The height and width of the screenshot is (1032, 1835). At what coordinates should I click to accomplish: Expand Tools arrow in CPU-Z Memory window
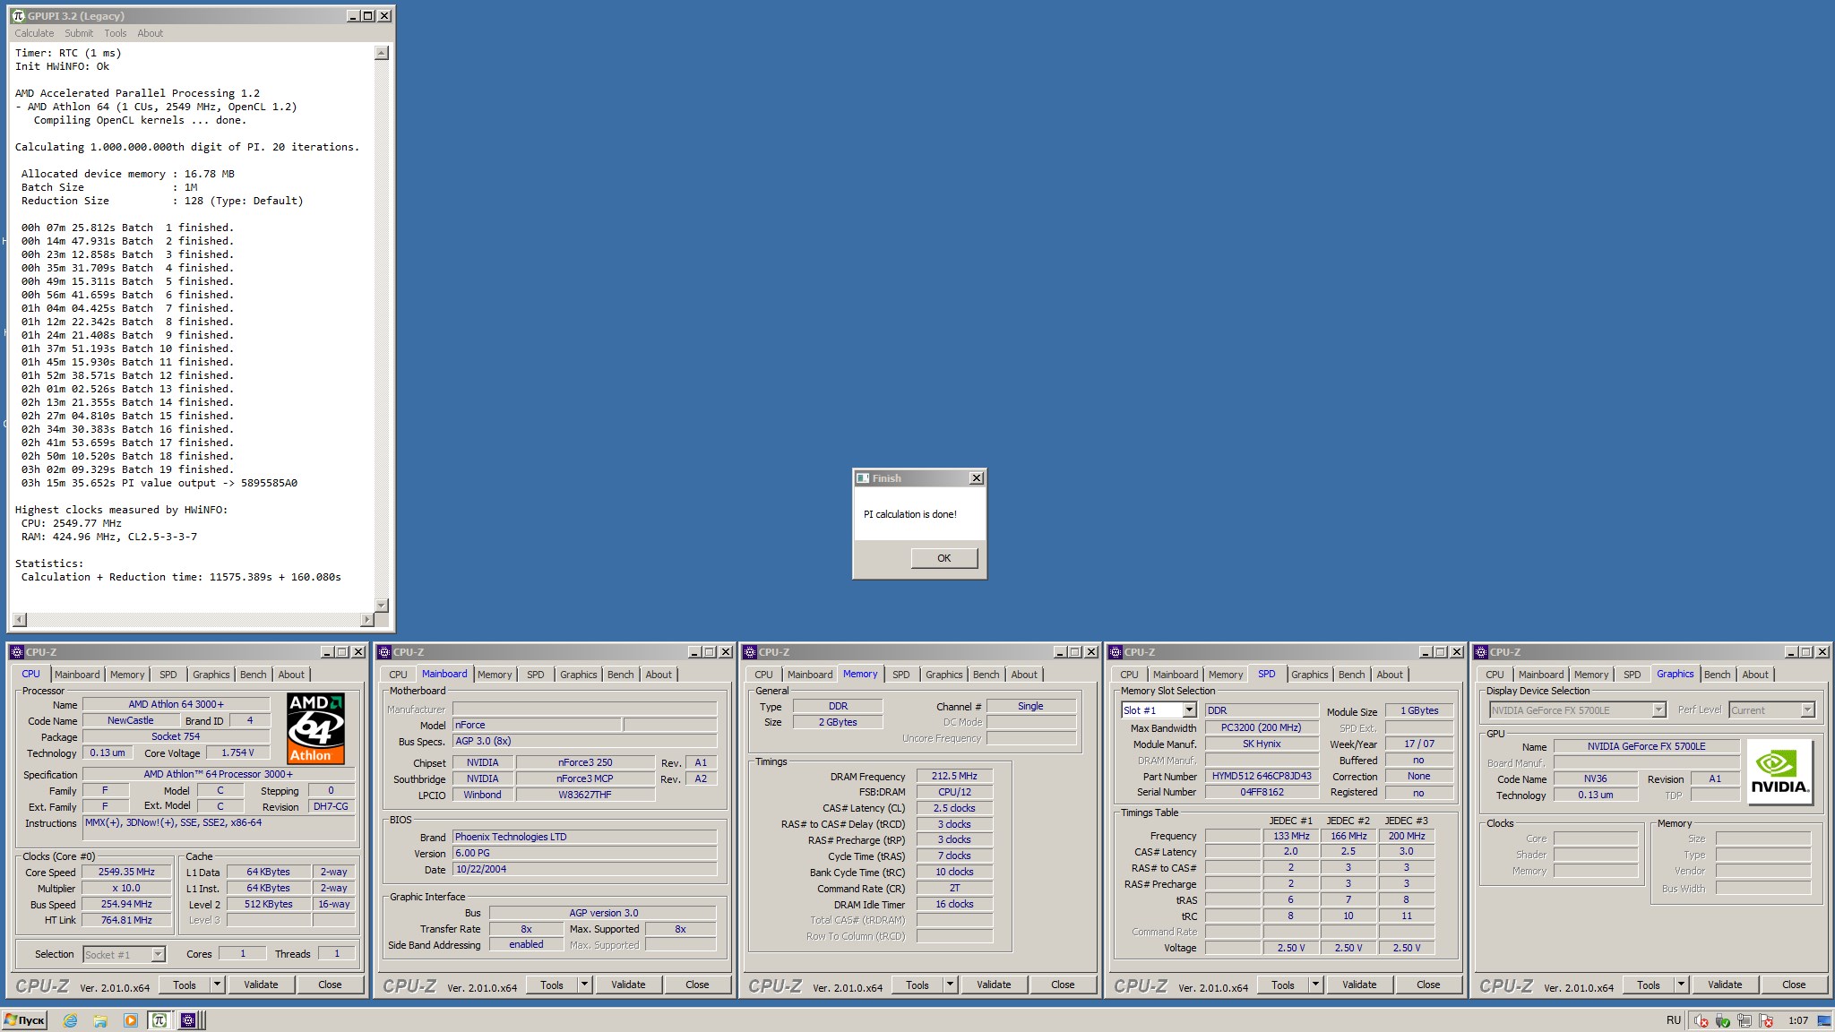point(950,985)
